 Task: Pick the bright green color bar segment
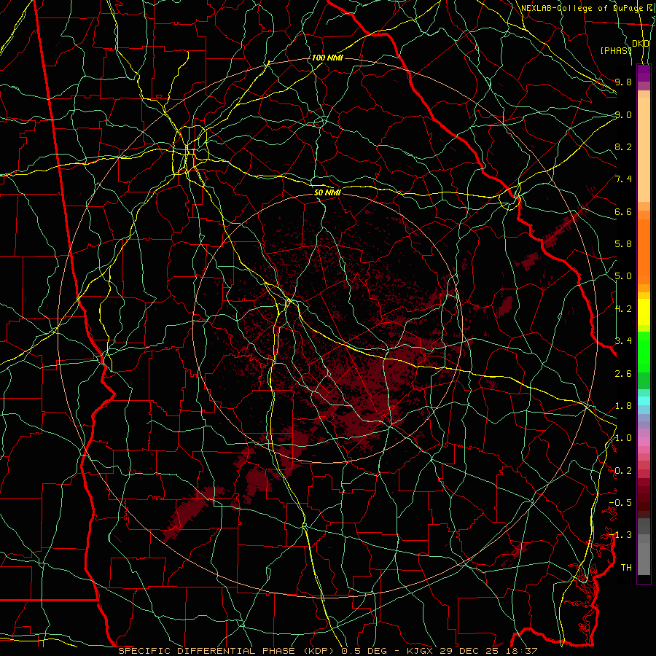click(x=644, y=351)
